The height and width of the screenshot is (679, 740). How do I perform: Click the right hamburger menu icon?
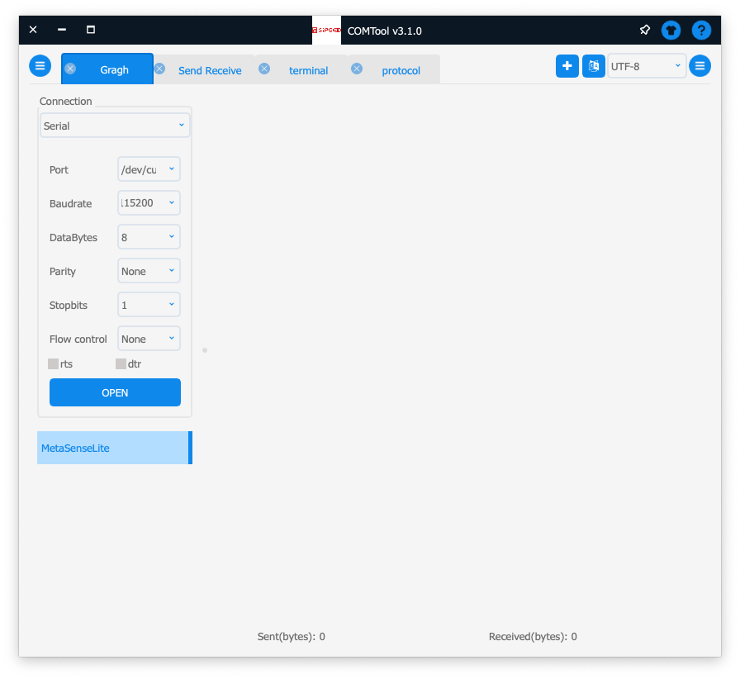point(700,66)
